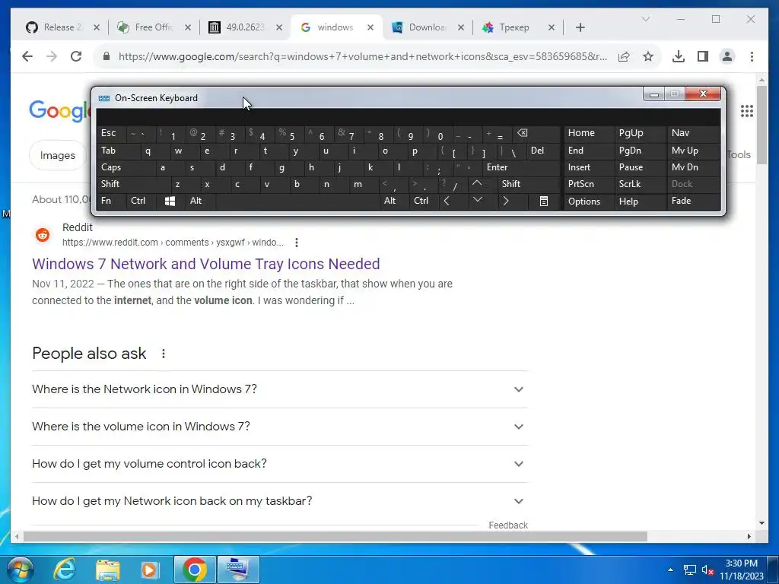Toggle the browser side panel icon
Viewport: 779px width, 584px height.
[702, 56]
